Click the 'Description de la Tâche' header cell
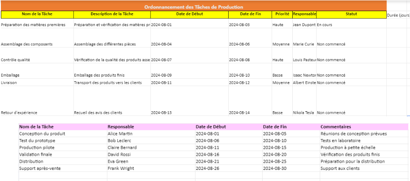The image size is (410, 181). coord(112,14)
